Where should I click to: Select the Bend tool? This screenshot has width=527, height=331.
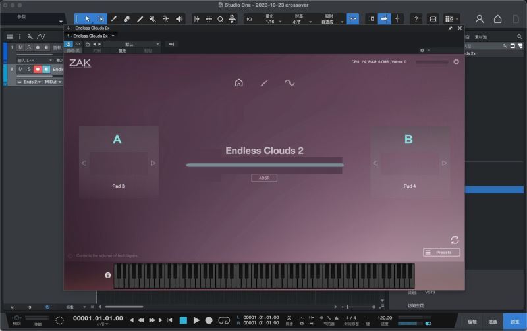point(166,19)
